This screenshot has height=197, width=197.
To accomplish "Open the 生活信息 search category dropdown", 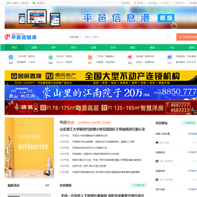I will [75, 37].
